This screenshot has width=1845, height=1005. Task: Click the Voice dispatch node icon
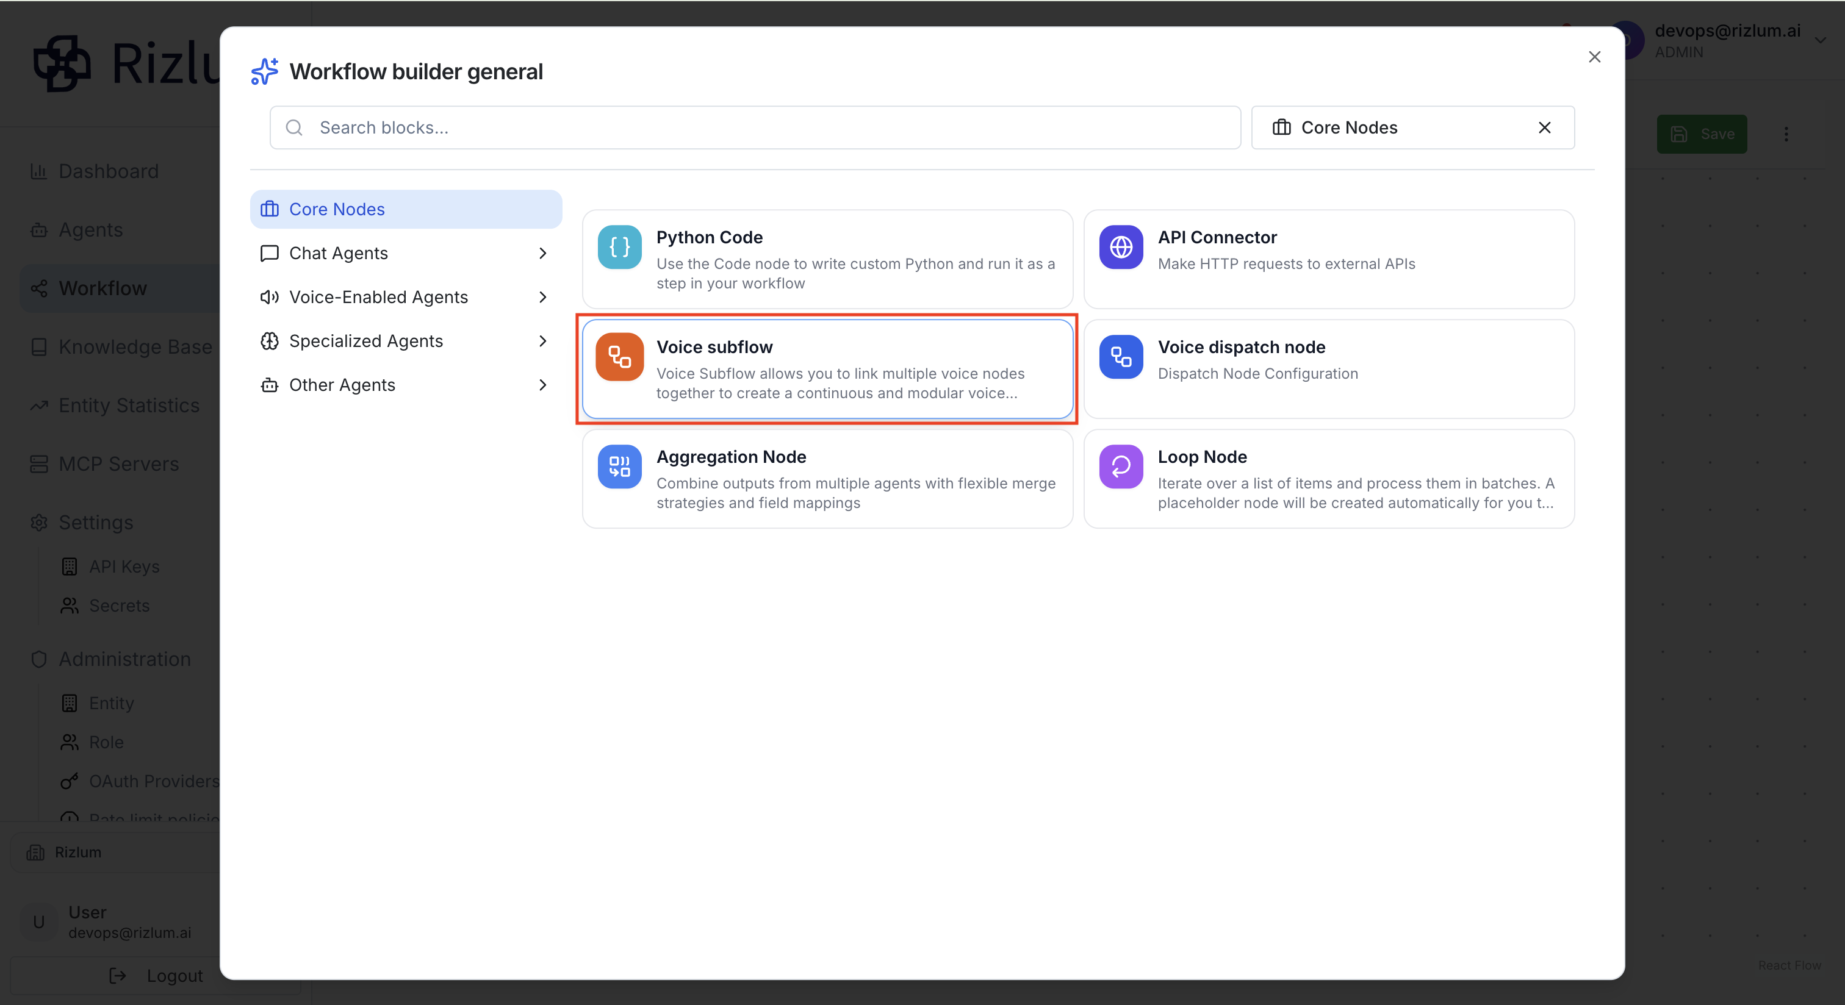pyautogui.click(x=1121, y=357)
